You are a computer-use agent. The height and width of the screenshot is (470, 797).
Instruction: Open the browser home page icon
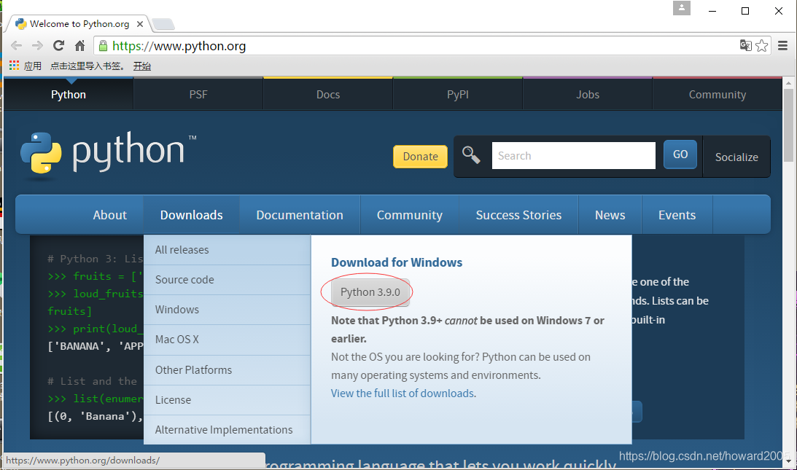[79, 46]
